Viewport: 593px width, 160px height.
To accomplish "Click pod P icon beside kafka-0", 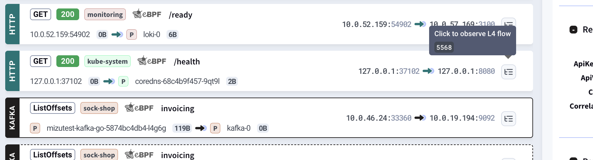I will click(215, 128).
